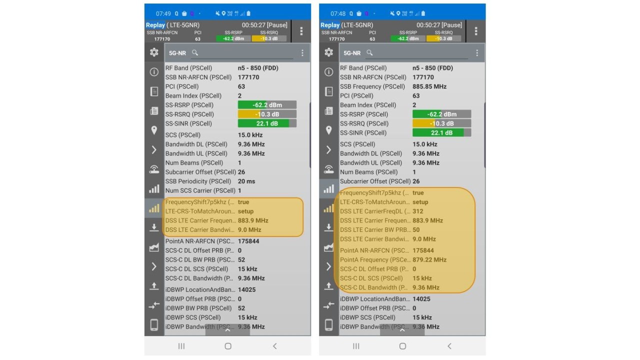This screenshot has height=360, width=640.
Task: Open upload arrow icon in left phone sidebar
Action: (154, 286)
